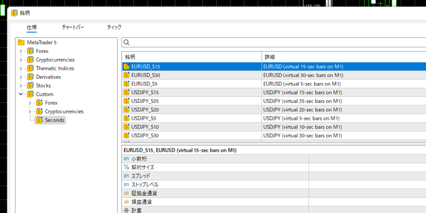Open the 仕様 tab
This screenshot has height=213, width=426.
(32, 27)
